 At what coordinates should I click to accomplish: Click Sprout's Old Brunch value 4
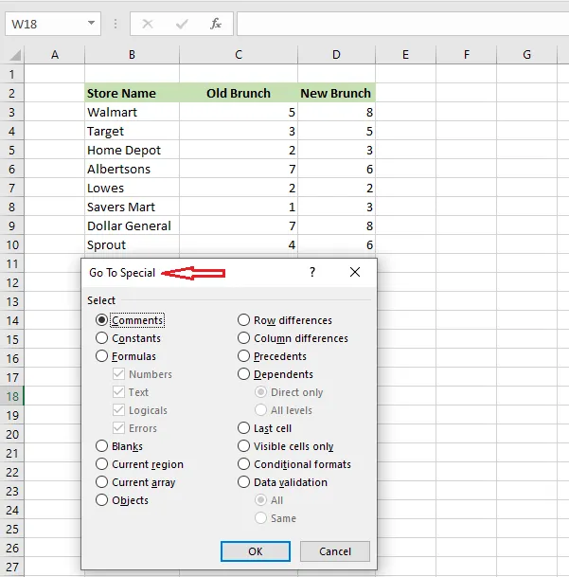[x=239, y=244]
